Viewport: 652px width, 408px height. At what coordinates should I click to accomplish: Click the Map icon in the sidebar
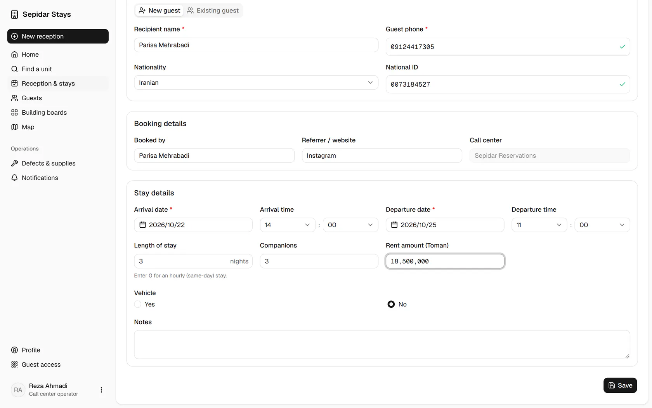[x=14, y=127]
